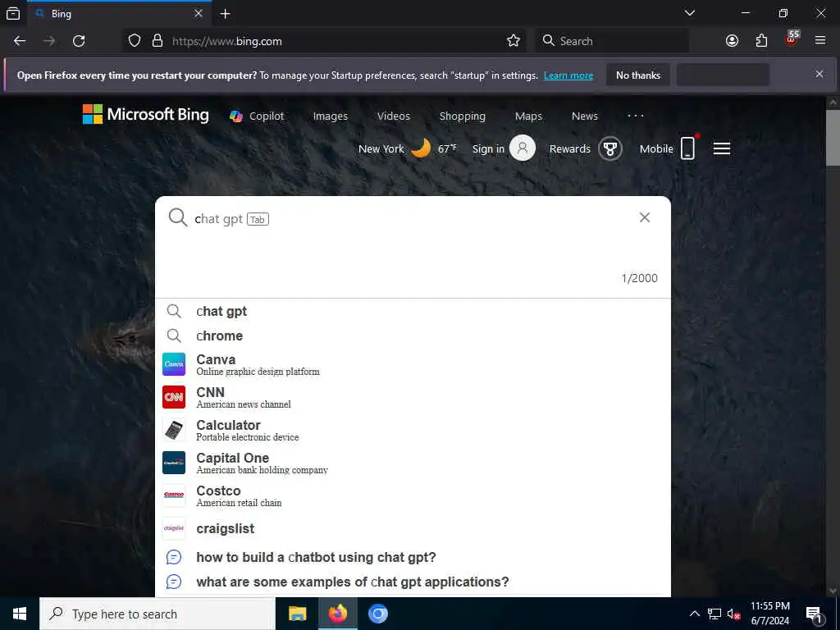Show hidden system tray icons

(x=694, y=614)
